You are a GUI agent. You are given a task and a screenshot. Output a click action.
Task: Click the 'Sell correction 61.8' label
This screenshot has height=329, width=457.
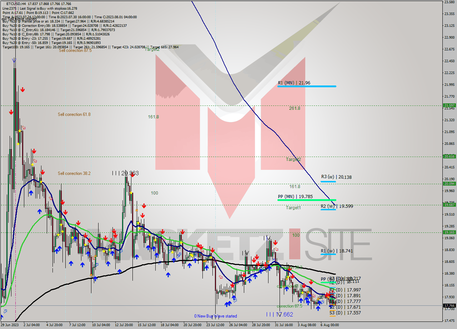click(74, 114)
